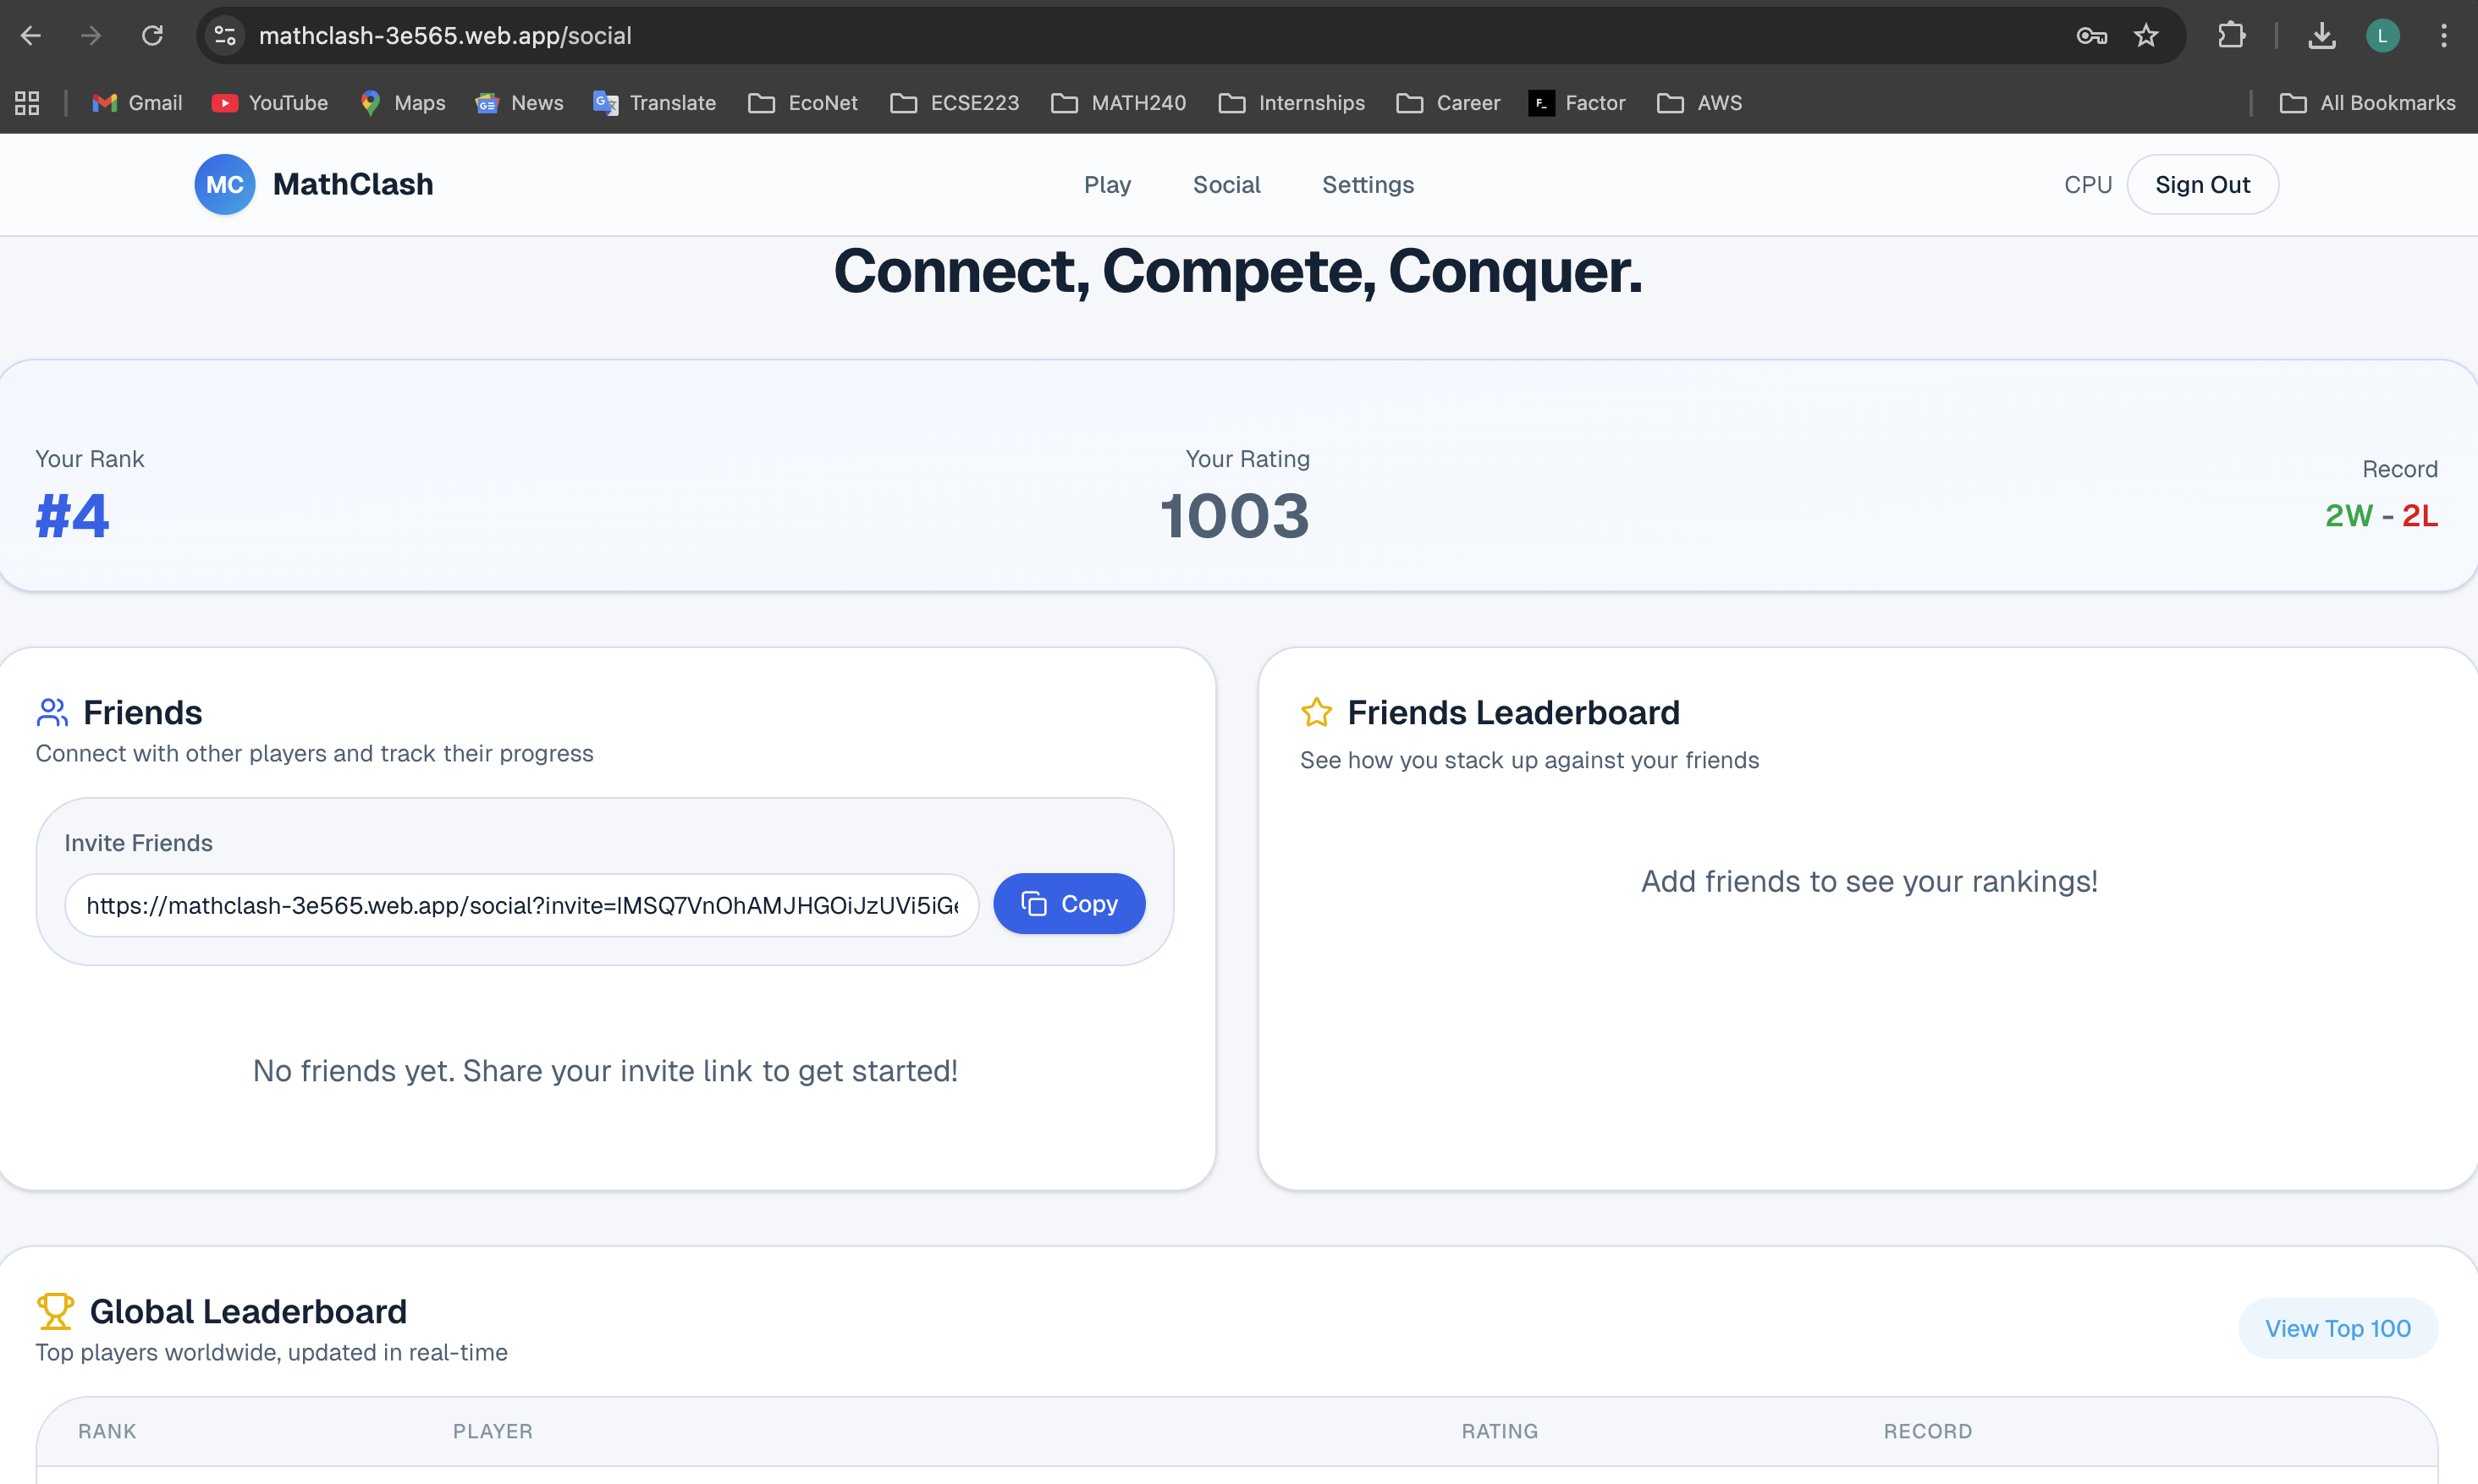Go back with the back arrow
The width and height of the screenshot is (2478, 1484).
coord(31,36)
